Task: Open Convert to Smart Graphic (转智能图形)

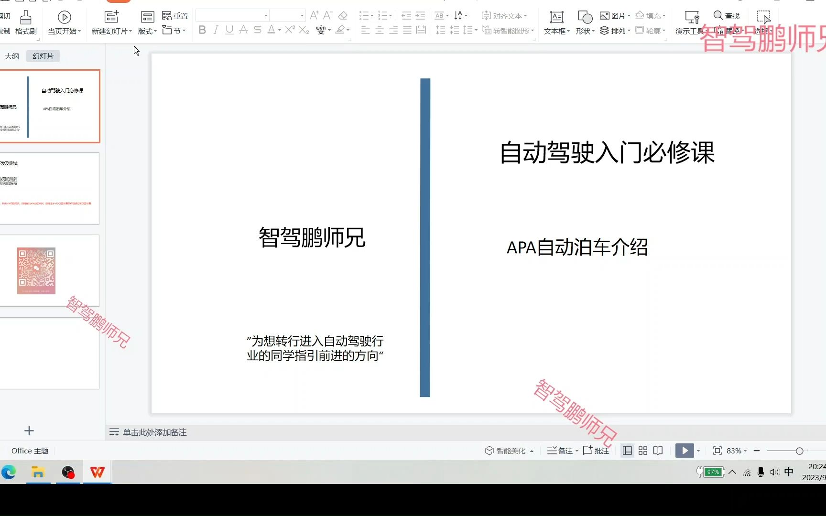Action: tap(508, 31)
